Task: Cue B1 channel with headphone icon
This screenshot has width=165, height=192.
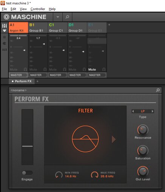Action: point(45,69)
